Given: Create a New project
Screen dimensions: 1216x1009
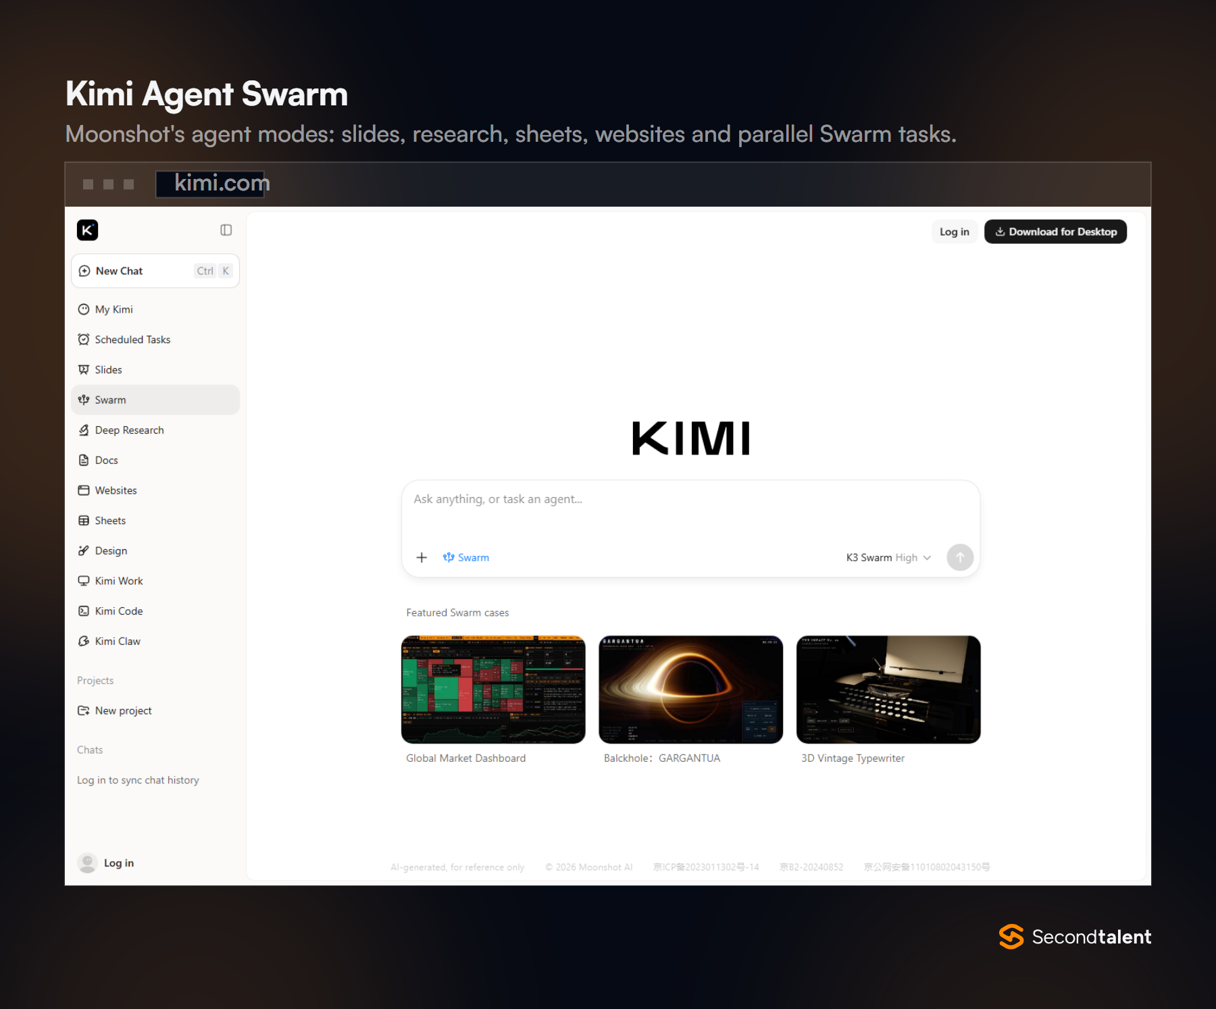Looking at the screenshot, I should coord(155,710).
